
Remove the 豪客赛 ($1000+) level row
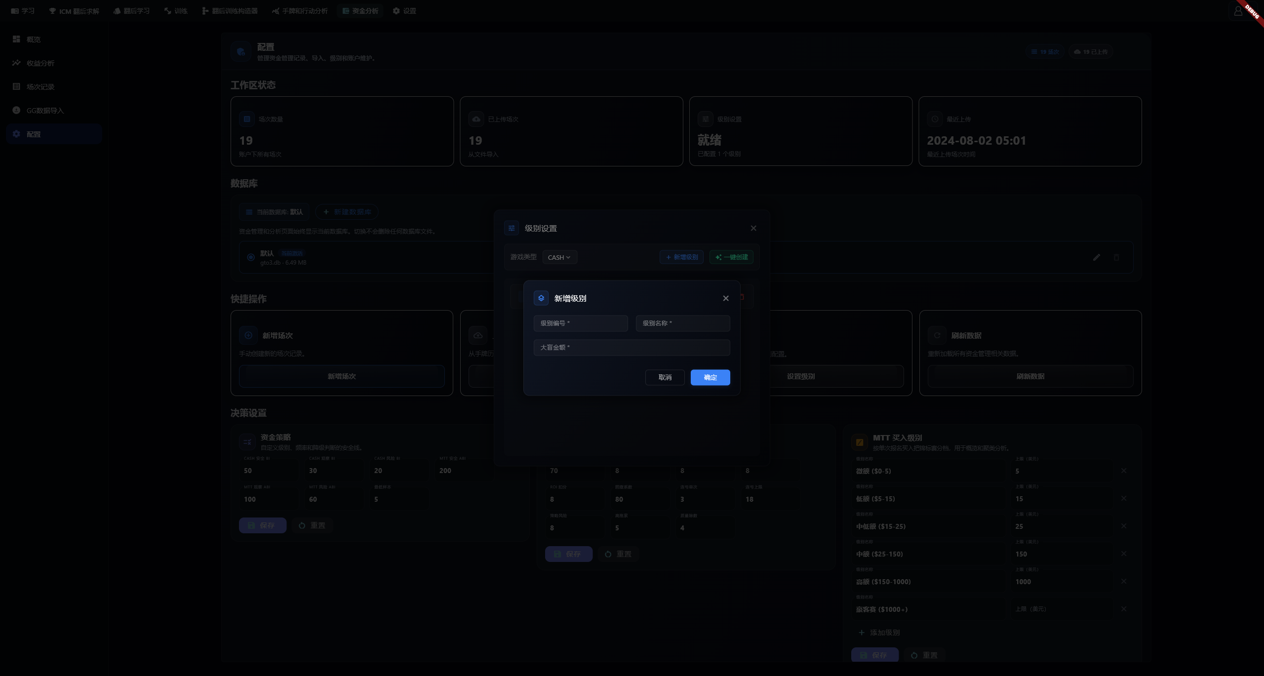click(x=1124, y=609)
